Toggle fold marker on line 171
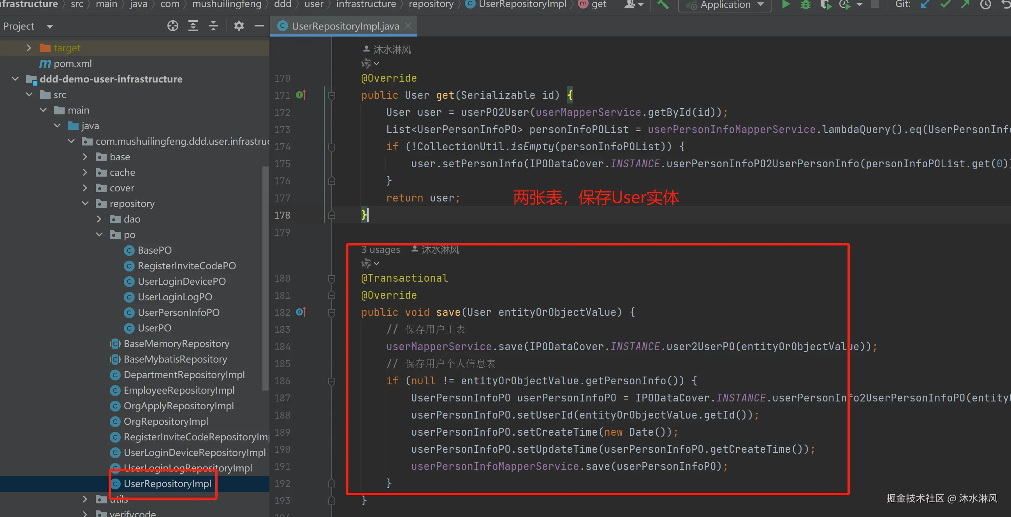The width and height of the screenshot is (1011, 517). (331, 95)
